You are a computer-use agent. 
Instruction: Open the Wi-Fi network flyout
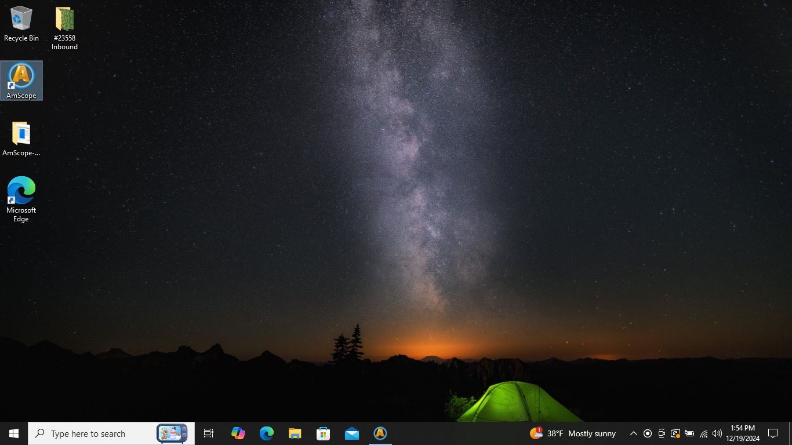tap(704, 433)
